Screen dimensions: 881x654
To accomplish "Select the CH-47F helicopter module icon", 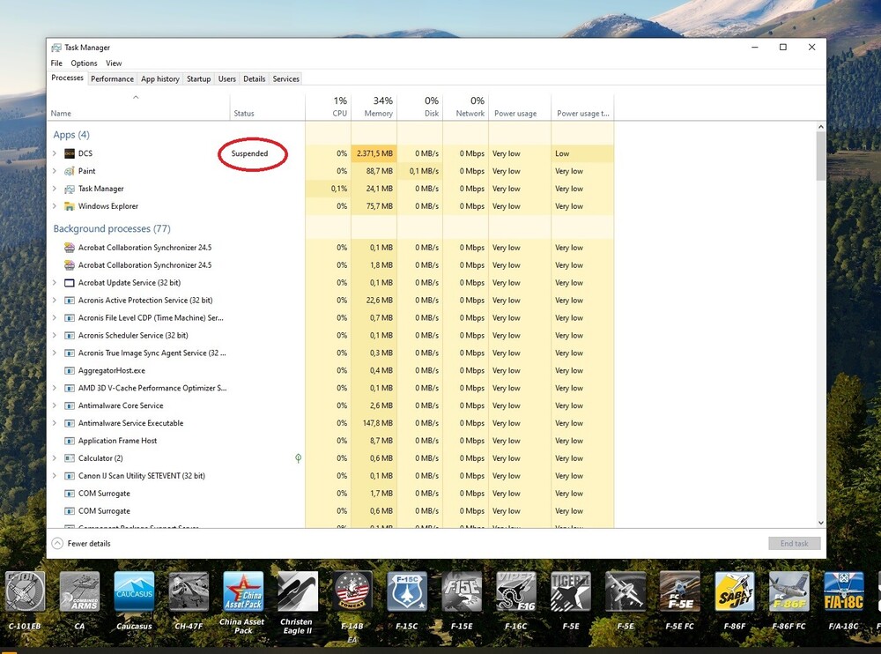I will pos(189,591).
